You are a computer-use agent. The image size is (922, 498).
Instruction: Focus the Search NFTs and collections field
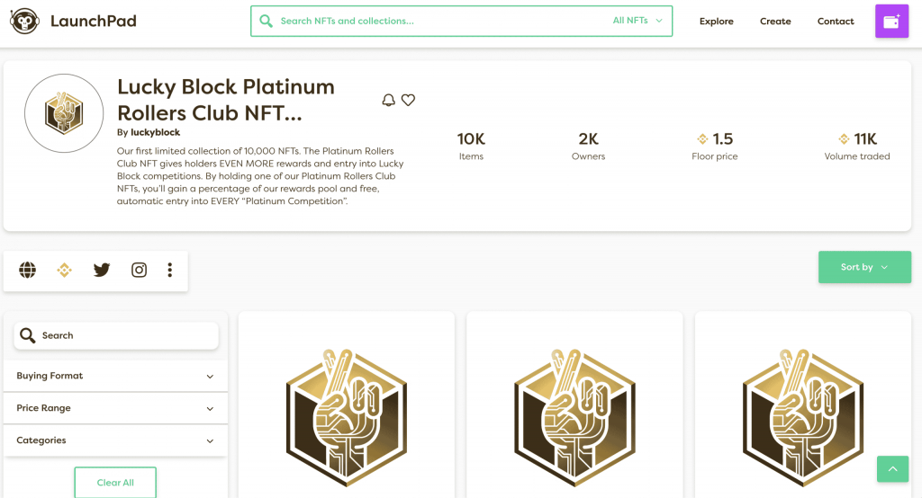coord(462,22)
